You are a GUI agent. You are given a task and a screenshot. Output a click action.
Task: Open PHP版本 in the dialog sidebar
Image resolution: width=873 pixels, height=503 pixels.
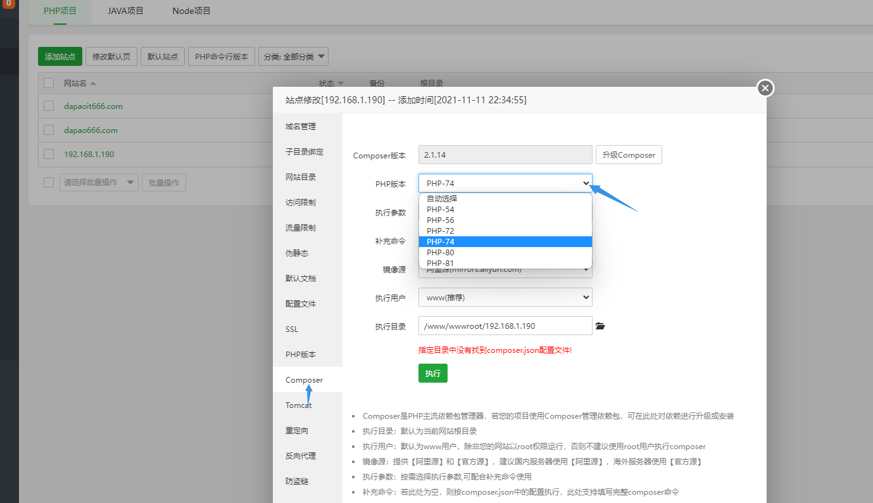[x=308, y=355]
